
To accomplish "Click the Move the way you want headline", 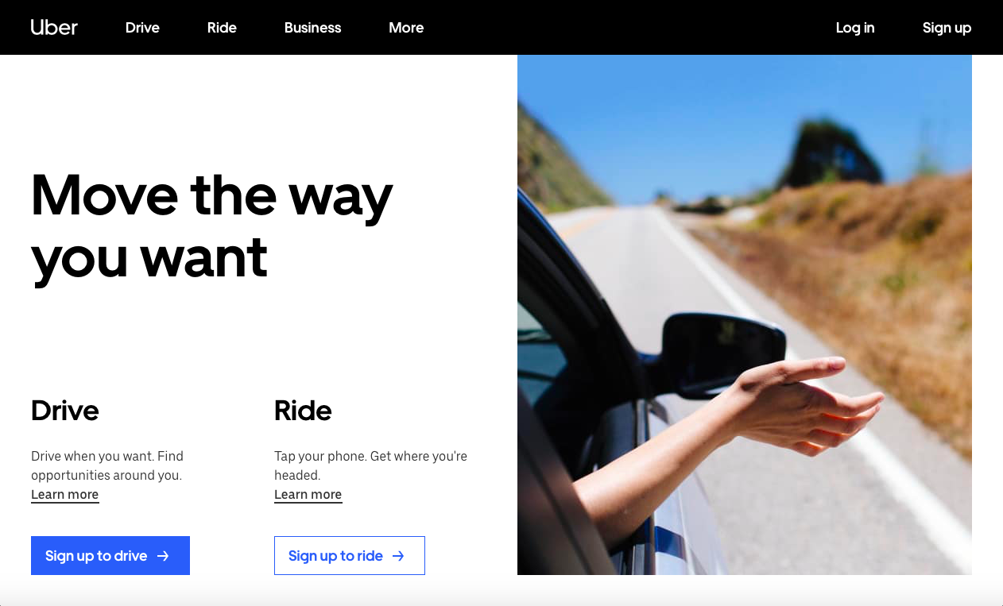I will 212,226.
